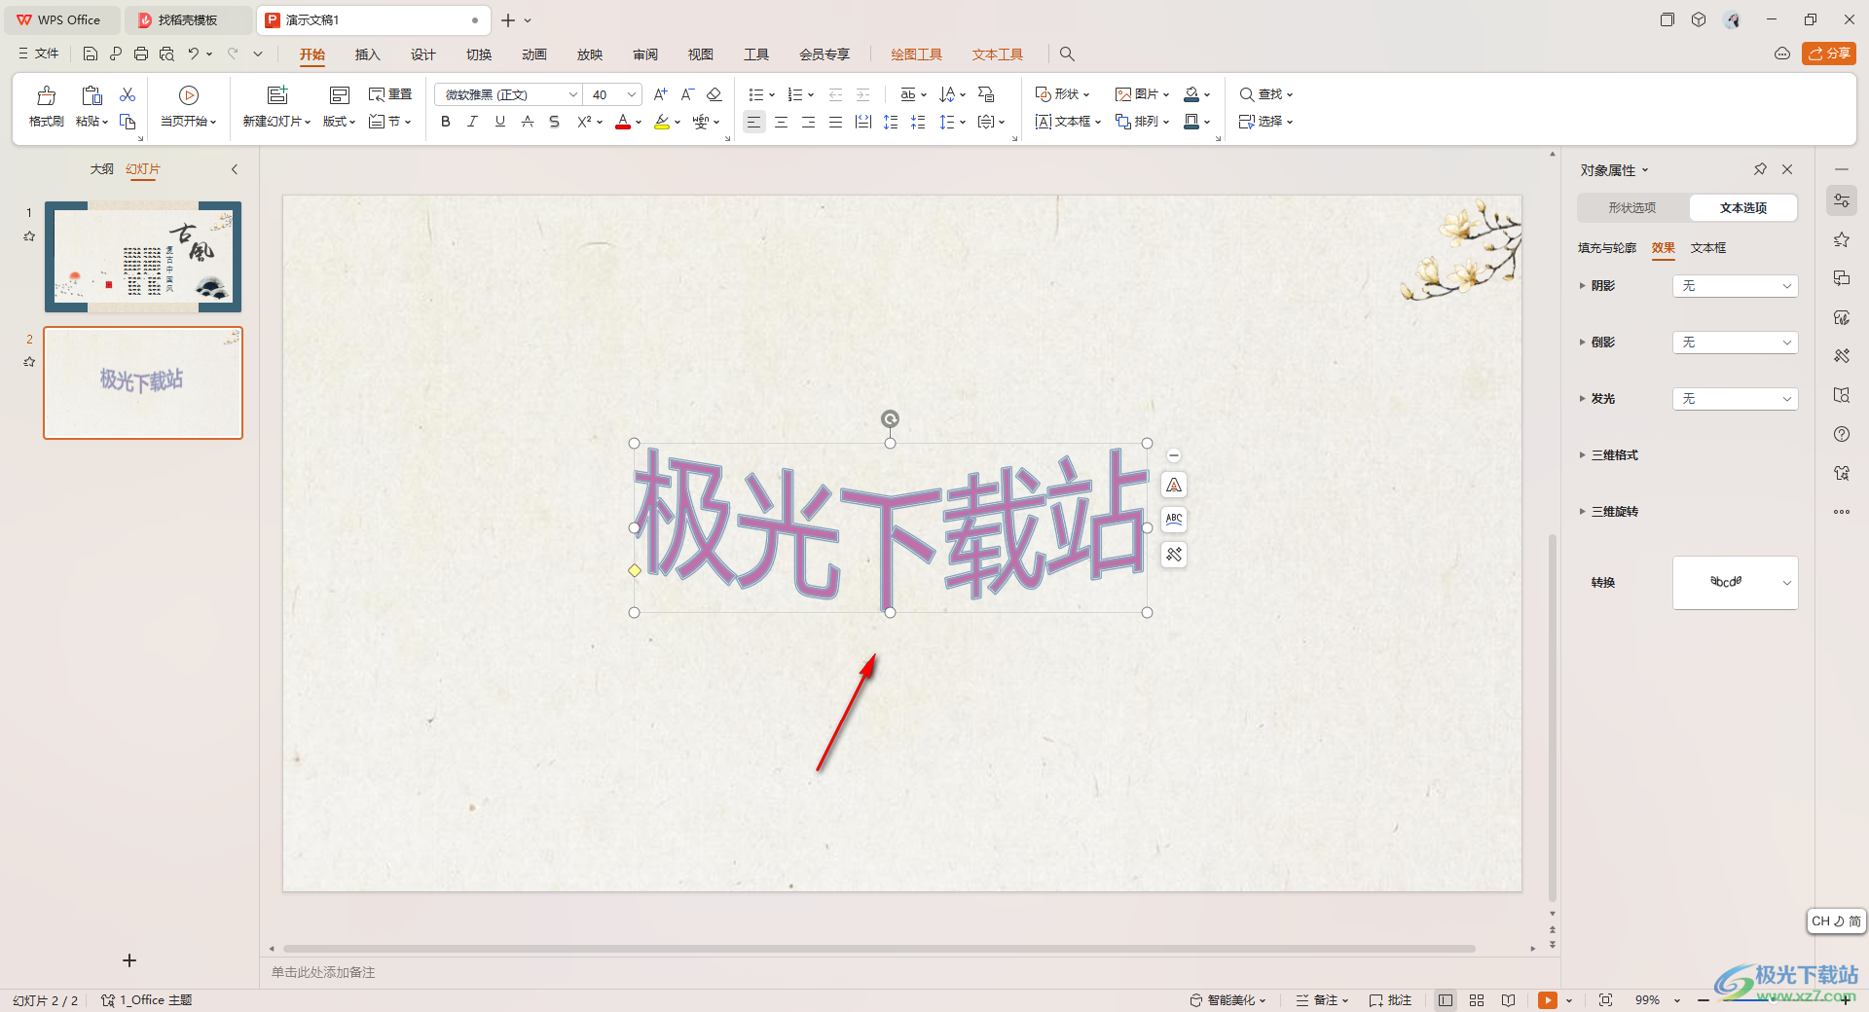Click distributed alignment icon
Image resolution: width=1869 pixels, height=1012 pixels.
coord(862,122)
